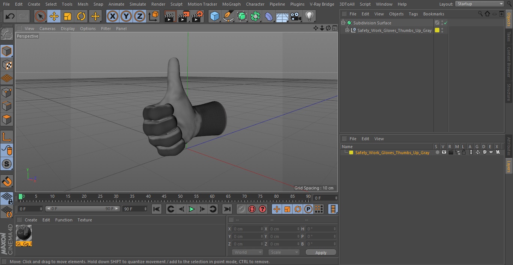Select the Live Selection tool
The image size is (513, 265).
(x=40, y=17)
